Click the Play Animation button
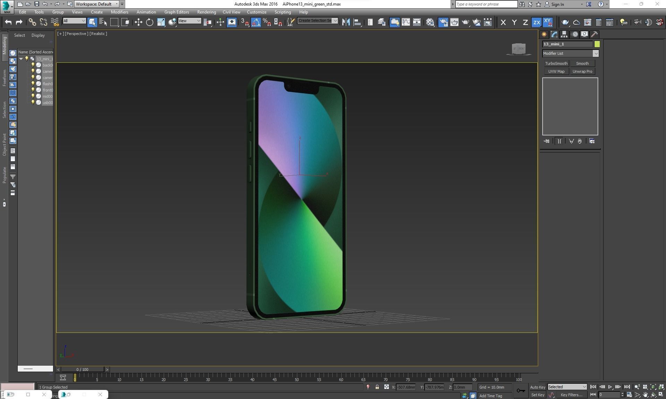 [x=610, y=387]
